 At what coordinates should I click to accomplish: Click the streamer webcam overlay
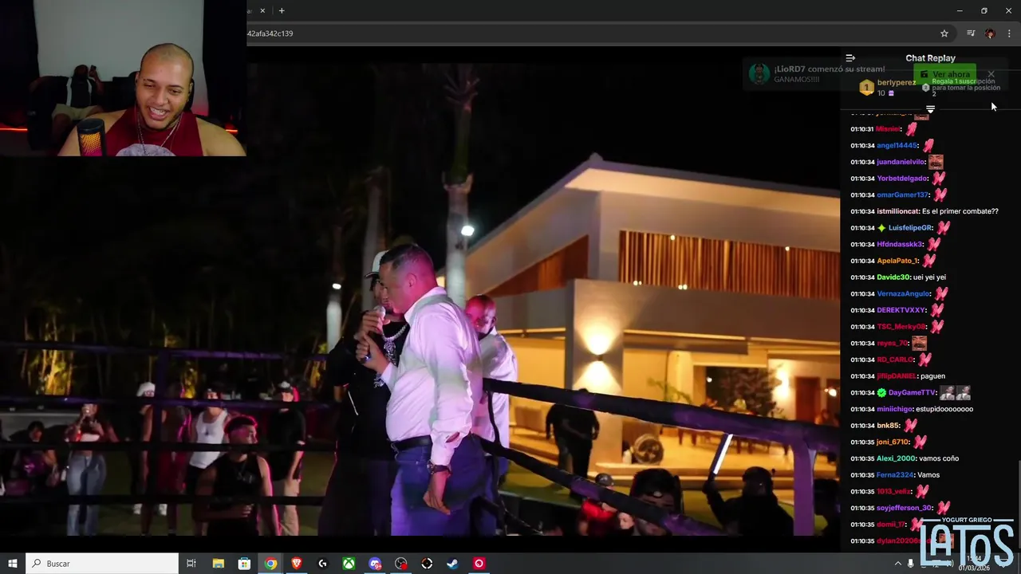[x=123, y=78]
